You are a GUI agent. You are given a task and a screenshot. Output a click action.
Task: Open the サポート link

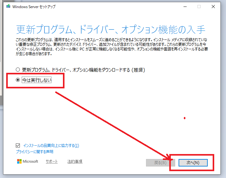(51, 162)
